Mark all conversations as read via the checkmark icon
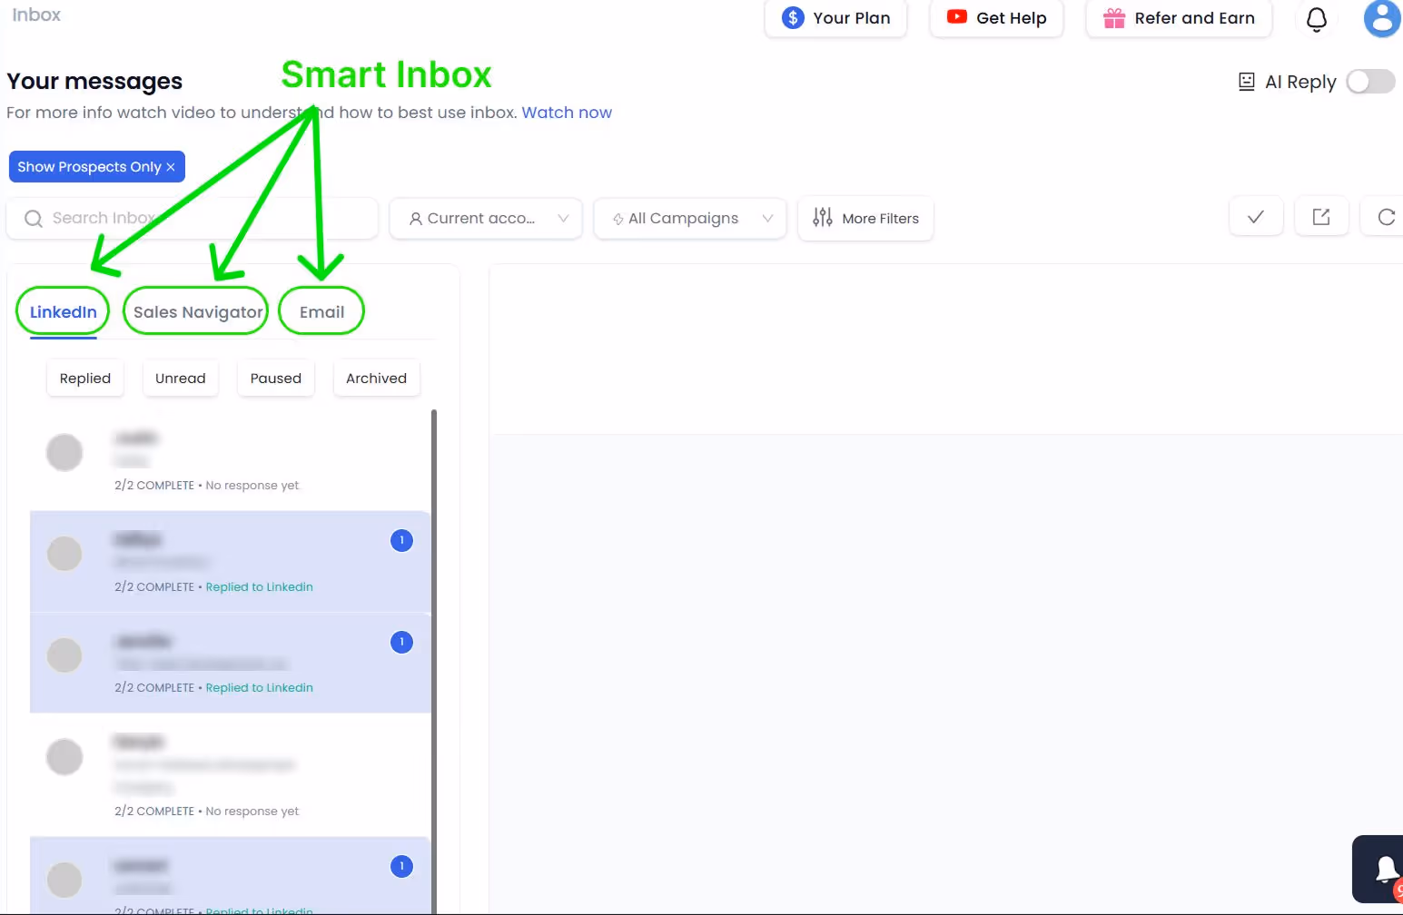The height and width of the screenshot is (915, 1403). 1256,216
